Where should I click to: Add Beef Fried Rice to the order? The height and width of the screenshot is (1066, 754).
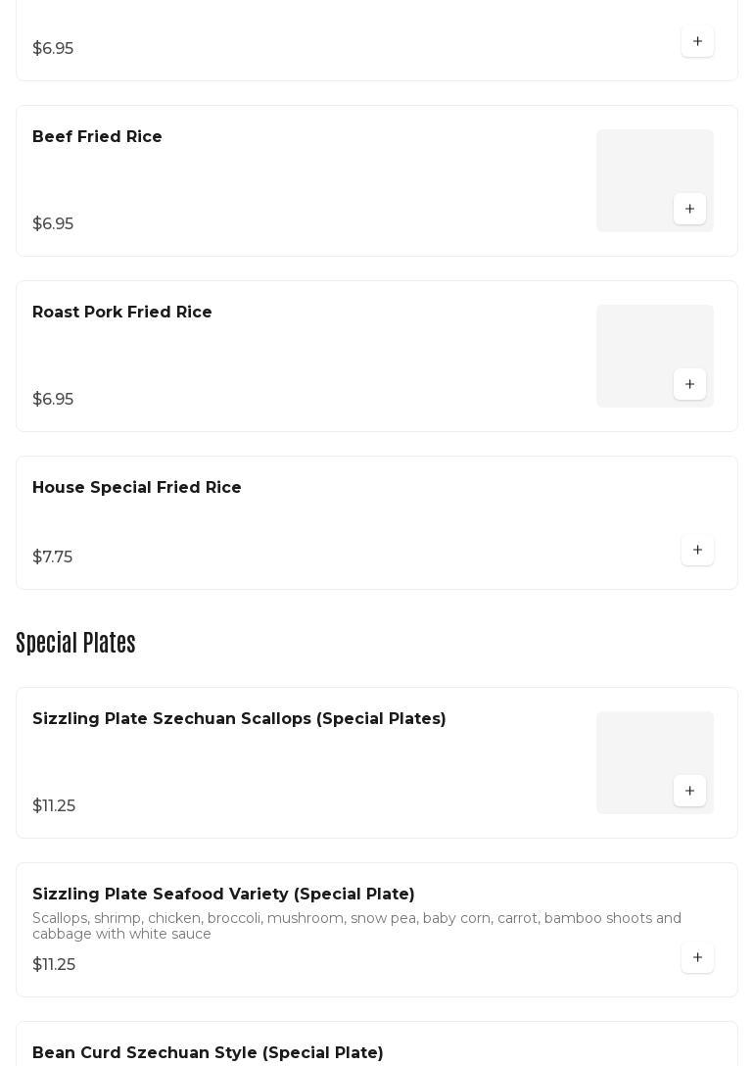[x=689, y=210]
